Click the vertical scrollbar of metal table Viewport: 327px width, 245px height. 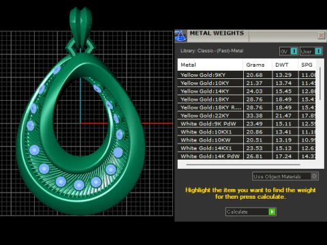(320, 84)
